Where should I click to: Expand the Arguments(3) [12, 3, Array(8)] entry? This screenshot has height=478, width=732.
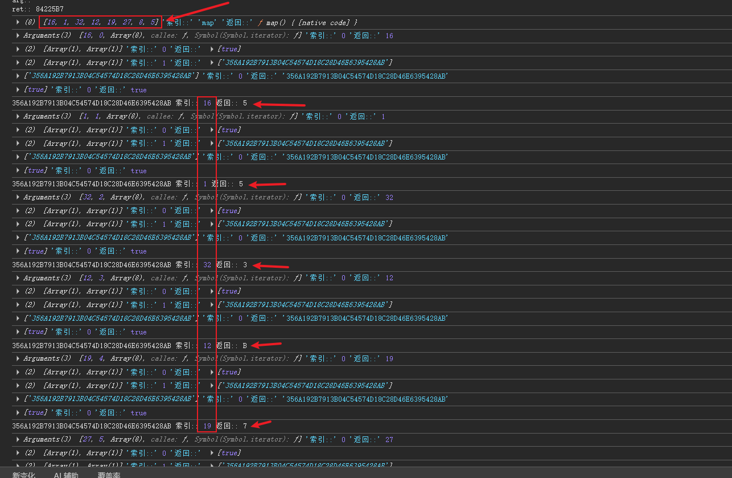point(18,278)
